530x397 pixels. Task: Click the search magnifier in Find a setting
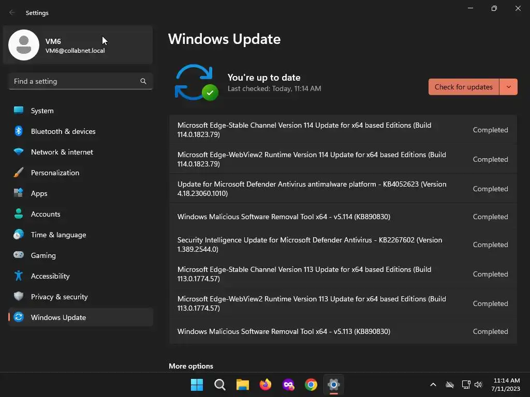pos(143,81)
